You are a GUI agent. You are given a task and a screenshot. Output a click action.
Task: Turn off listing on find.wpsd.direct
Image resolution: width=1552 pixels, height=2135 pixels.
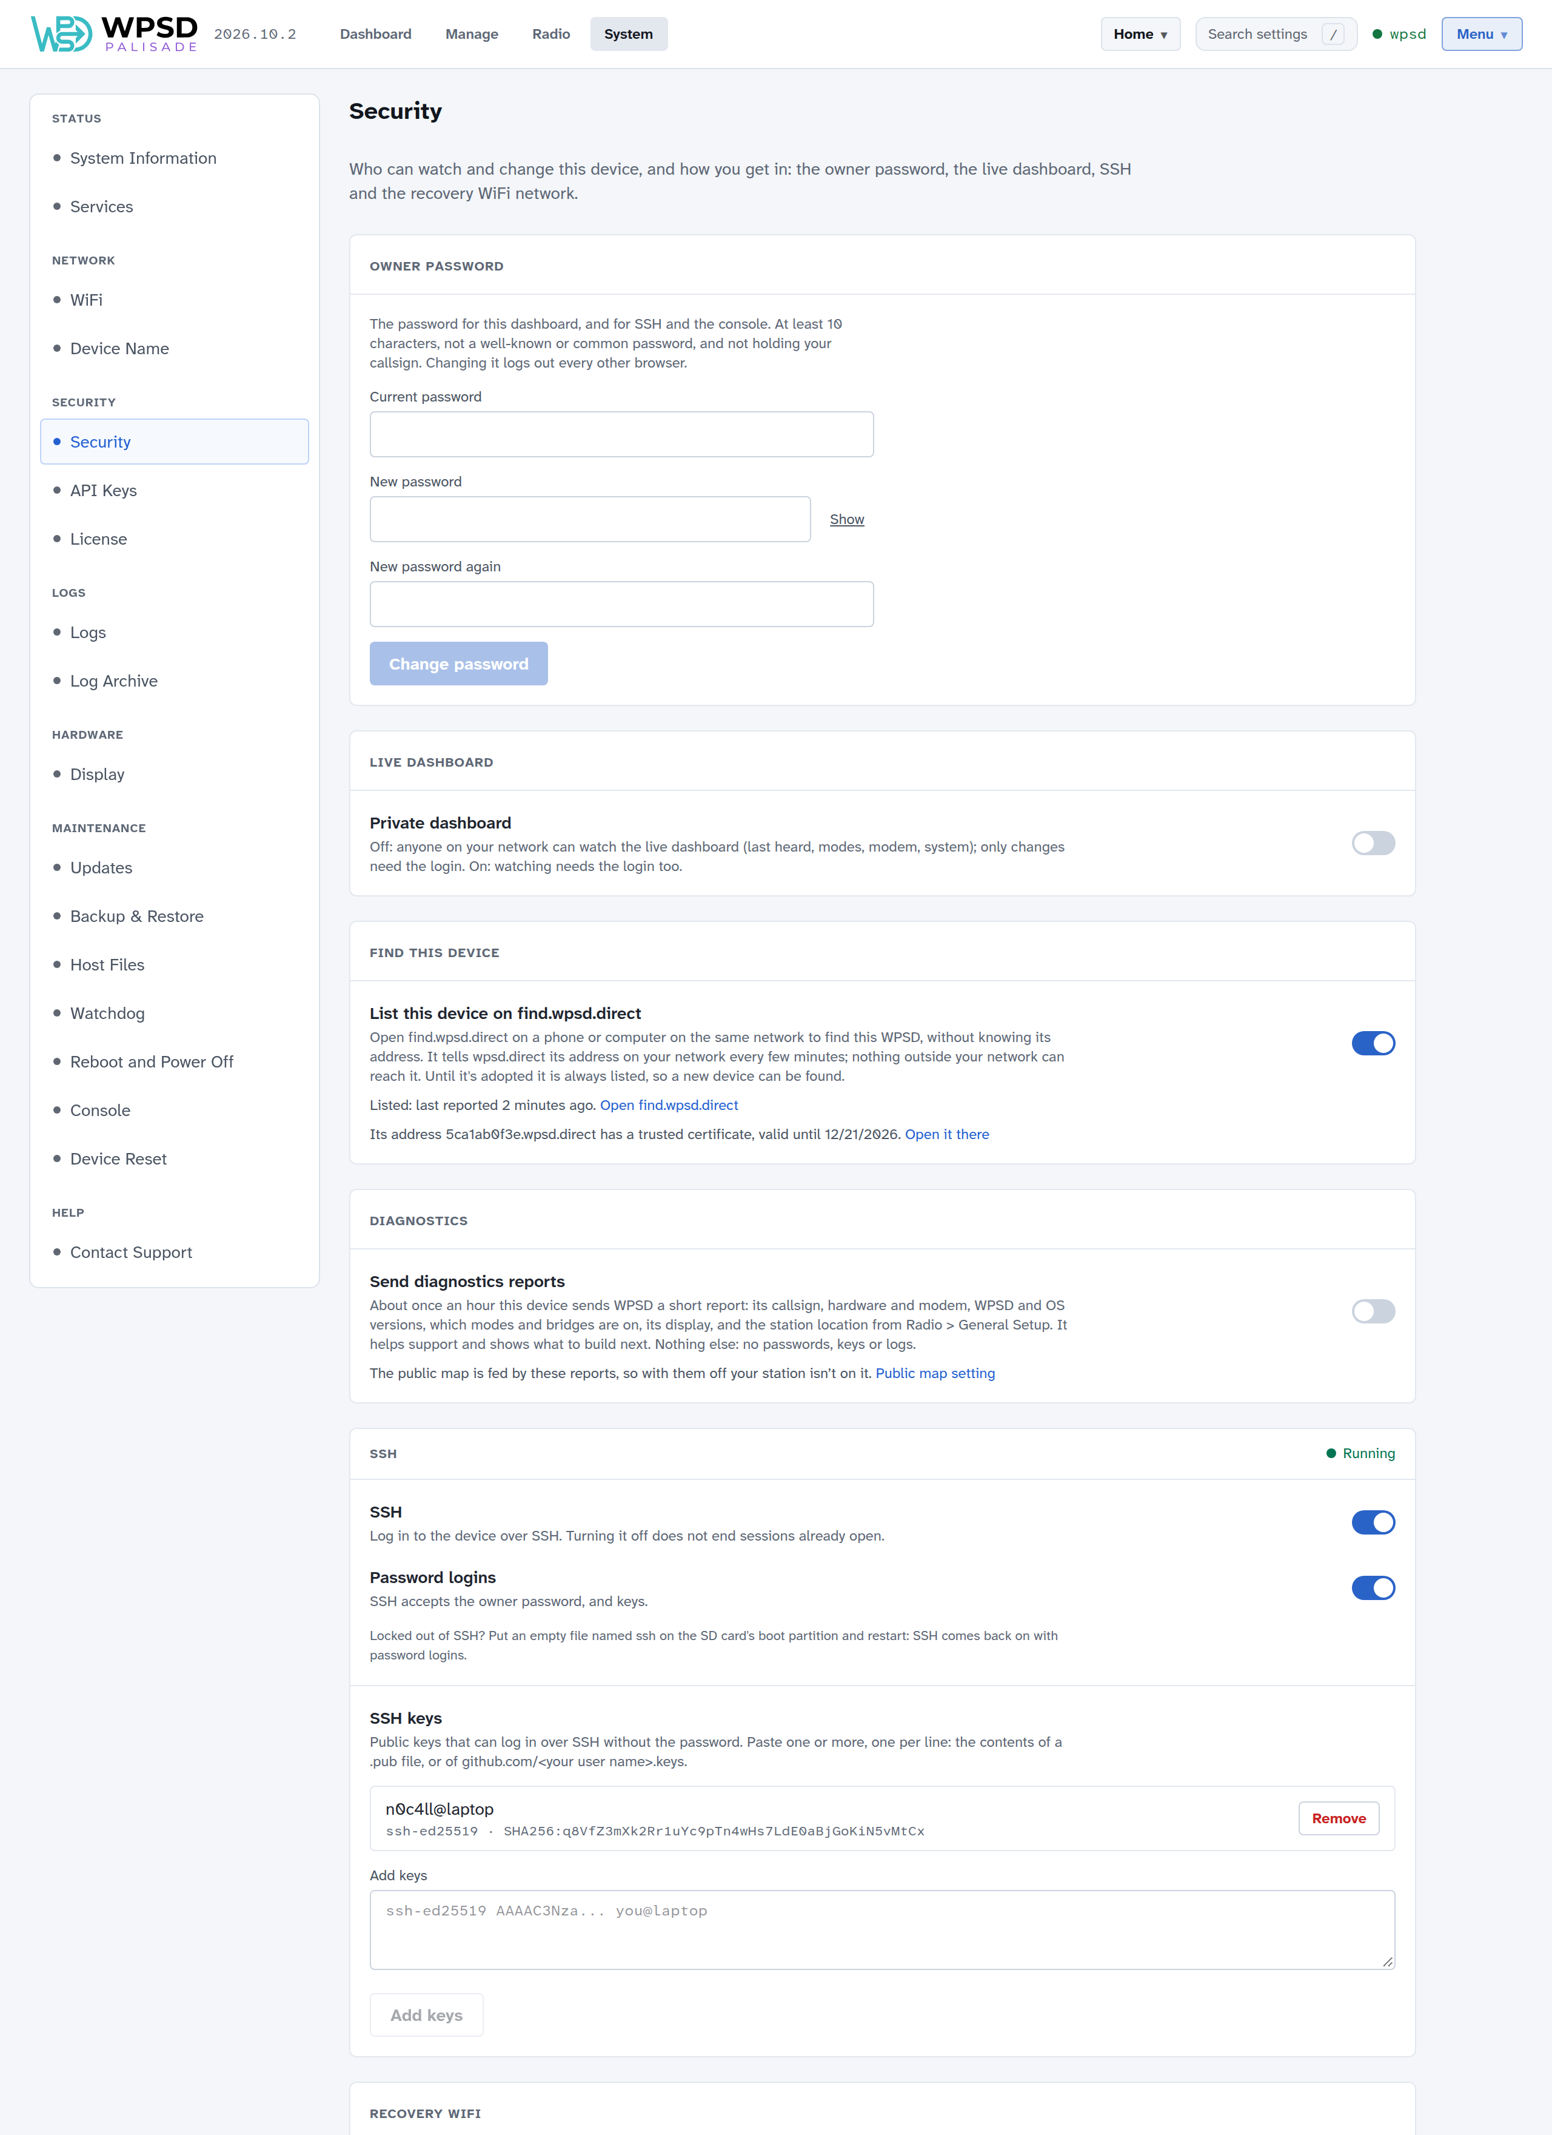coord(1372,1043)
